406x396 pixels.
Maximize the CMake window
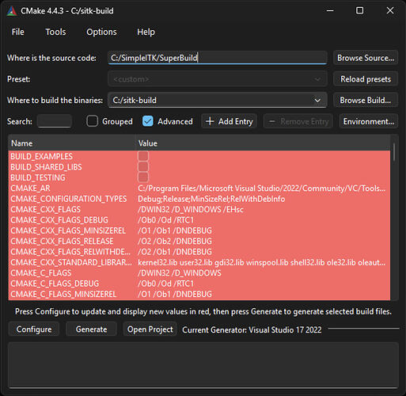tap(359, 10)
